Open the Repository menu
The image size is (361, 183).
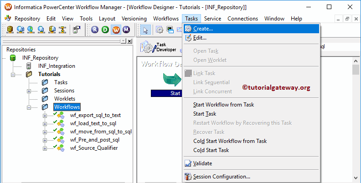[x=27, y=19]
